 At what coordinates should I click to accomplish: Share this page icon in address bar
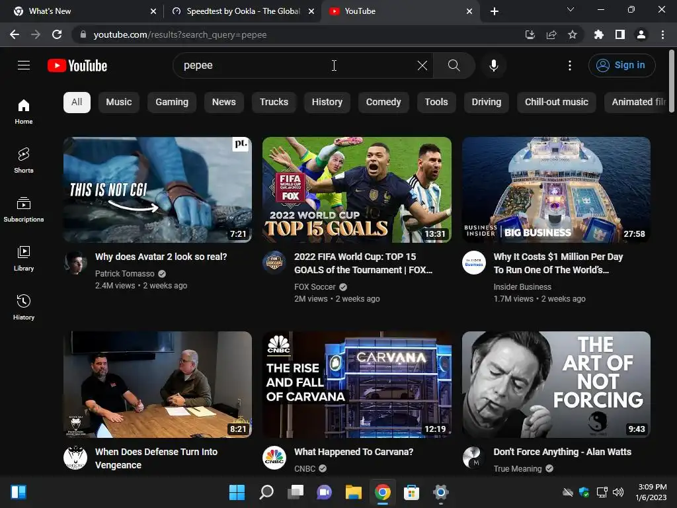coord(551,34)
